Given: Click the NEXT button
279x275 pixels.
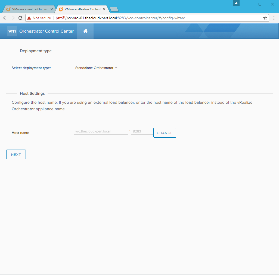Looking at the screenshot, I should (x=16, y=154).
